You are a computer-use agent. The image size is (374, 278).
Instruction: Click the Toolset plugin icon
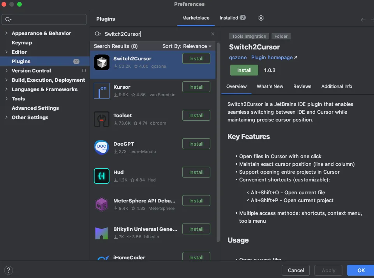[102, 119]
